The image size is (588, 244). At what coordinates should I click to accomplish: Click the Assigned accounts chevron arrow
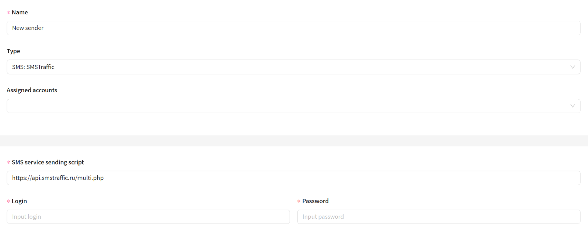[x=573, y=106]
